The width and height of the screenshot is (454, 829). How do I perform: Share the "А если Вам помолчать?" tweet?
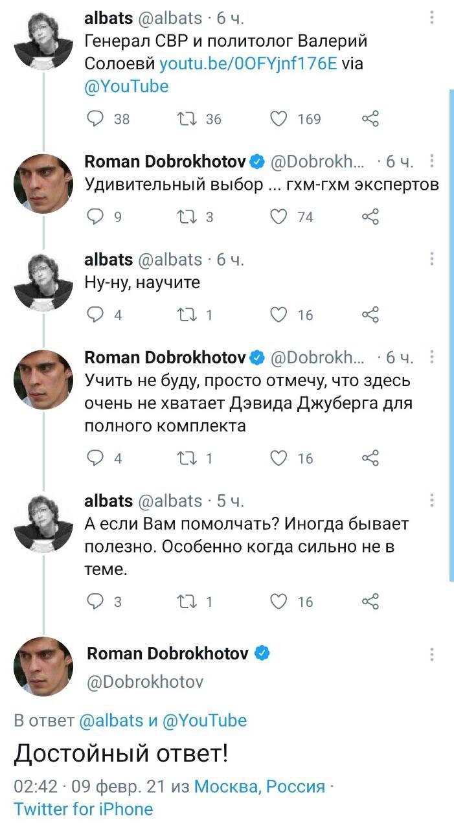(x=370, y=602)
